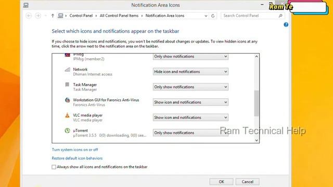This screenshot has height=187, width=333.
Task: Select the Task Manager entry name
Action: [x=85, y=85]
